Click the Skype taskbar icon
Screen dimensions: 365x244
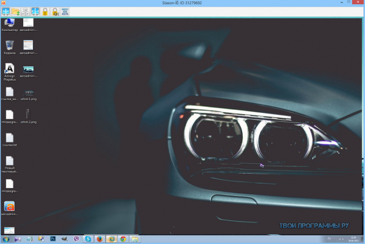pos(88,239)
